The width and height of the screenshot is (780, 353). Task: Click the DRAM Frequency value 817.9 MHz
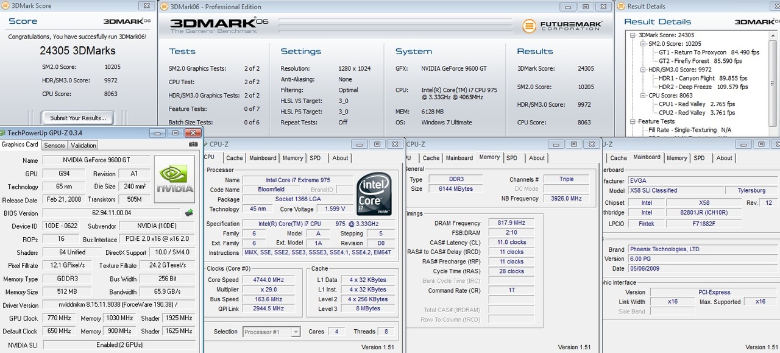coord(511,223)
